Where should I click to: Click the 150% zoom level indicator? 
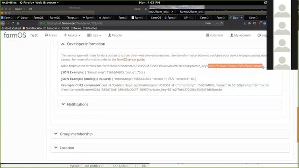pyautogui.click(x=208, y=23)
